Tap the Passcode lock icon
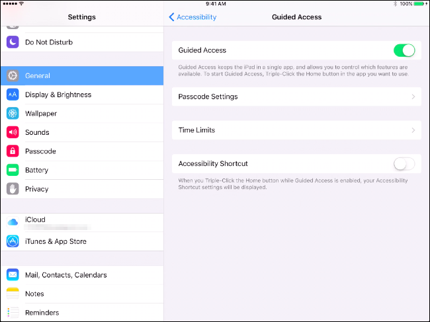The height and width of the screenshot is (322, 430). [x=13, y=151]
